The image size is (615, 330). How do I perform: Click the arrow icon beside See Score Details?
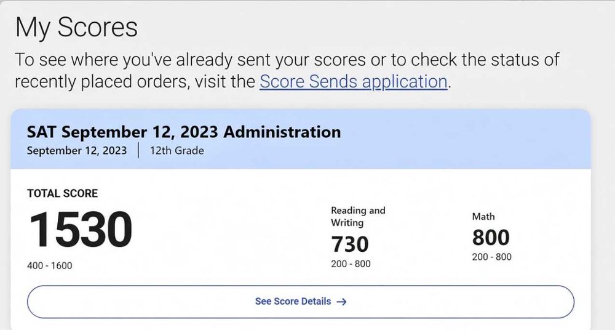point(341,302)
